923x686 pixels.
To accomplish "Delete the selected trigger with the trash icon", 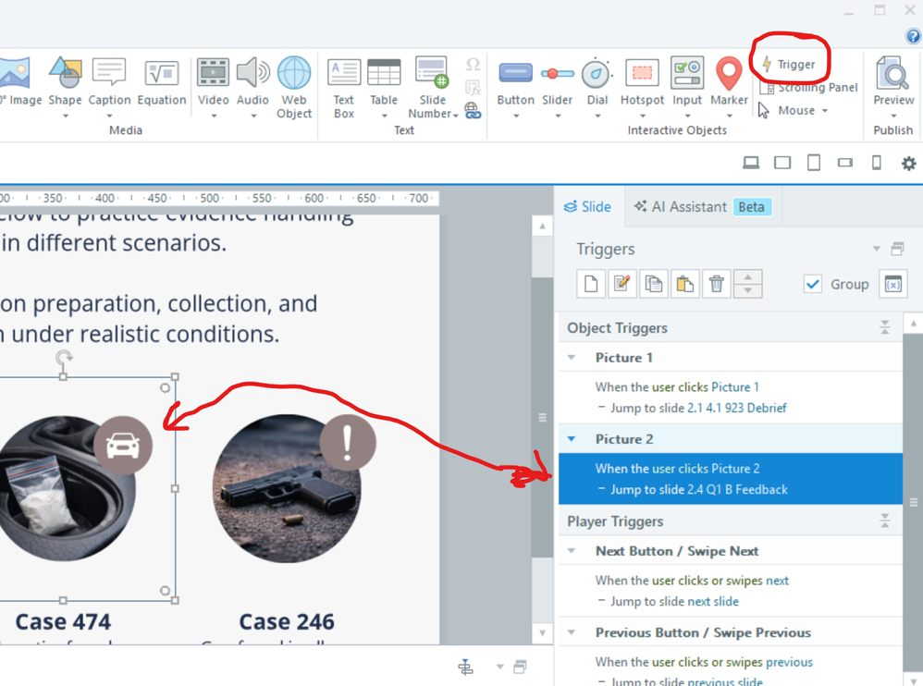I will (716, 284).
